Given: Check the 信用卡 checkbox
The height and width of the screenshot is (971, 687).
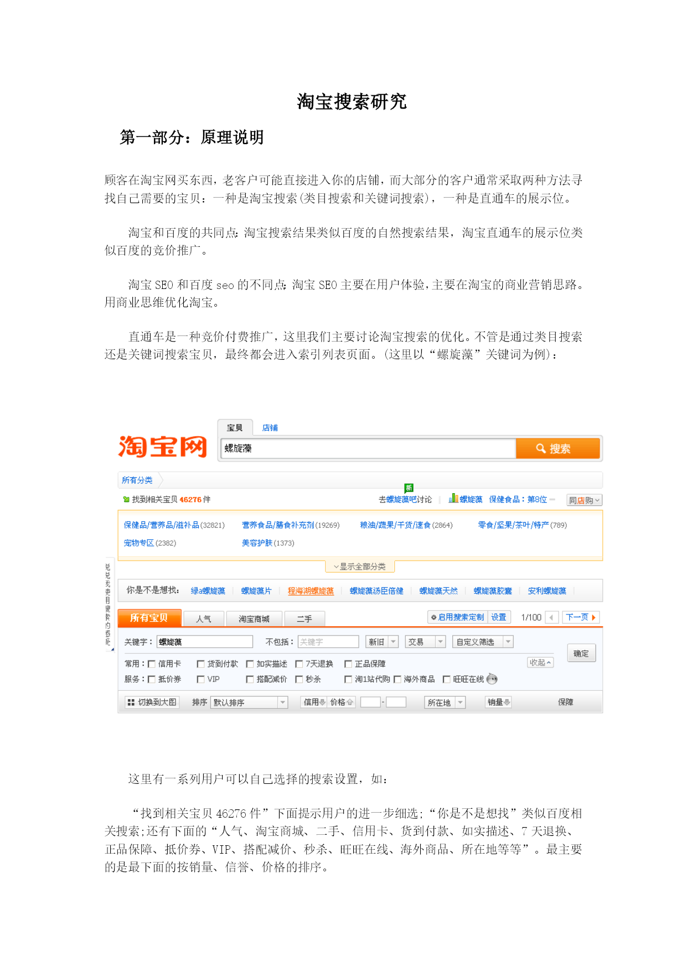Looking at the screenshot, I should click(152, 664).
